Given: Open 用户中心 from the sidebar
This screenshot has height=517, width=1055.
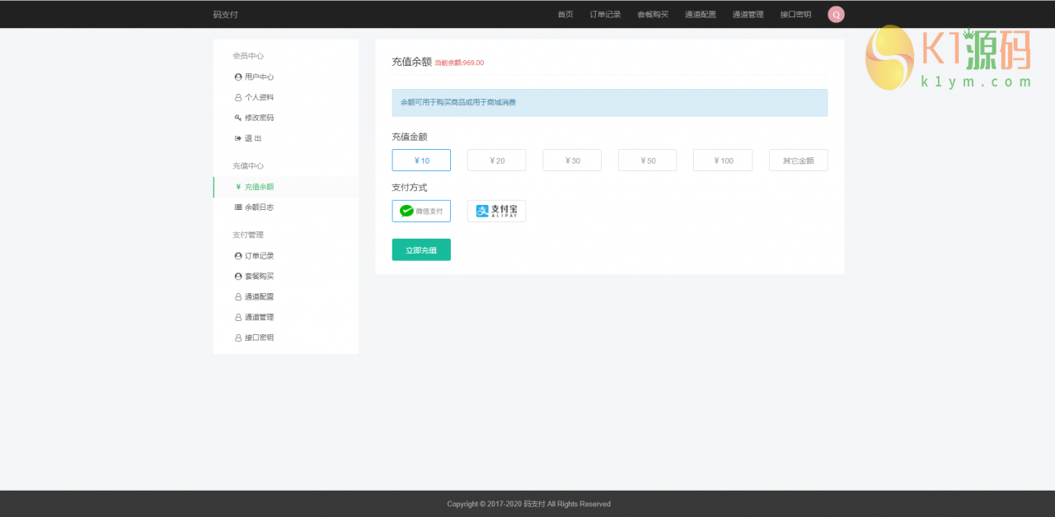Looking at the screenshot, I should [x=253, y=77].
